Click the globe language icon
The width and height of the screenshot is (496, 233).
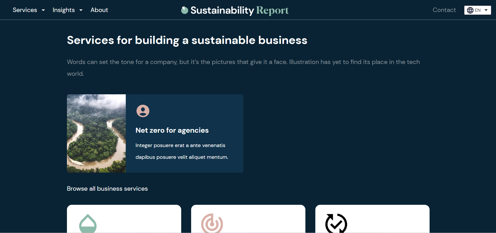[x=470, y=10]
